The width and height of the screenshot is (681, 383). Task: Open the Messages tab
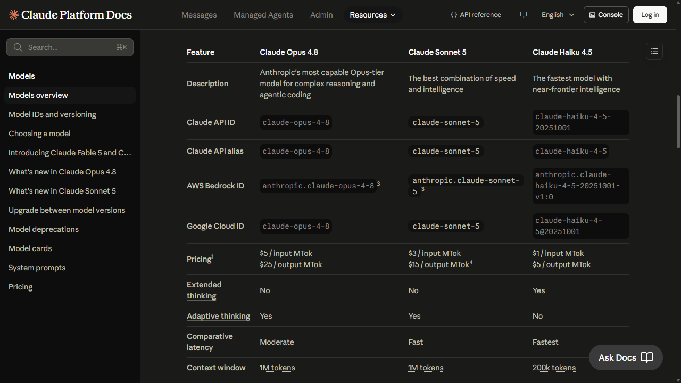pos(199,15)
